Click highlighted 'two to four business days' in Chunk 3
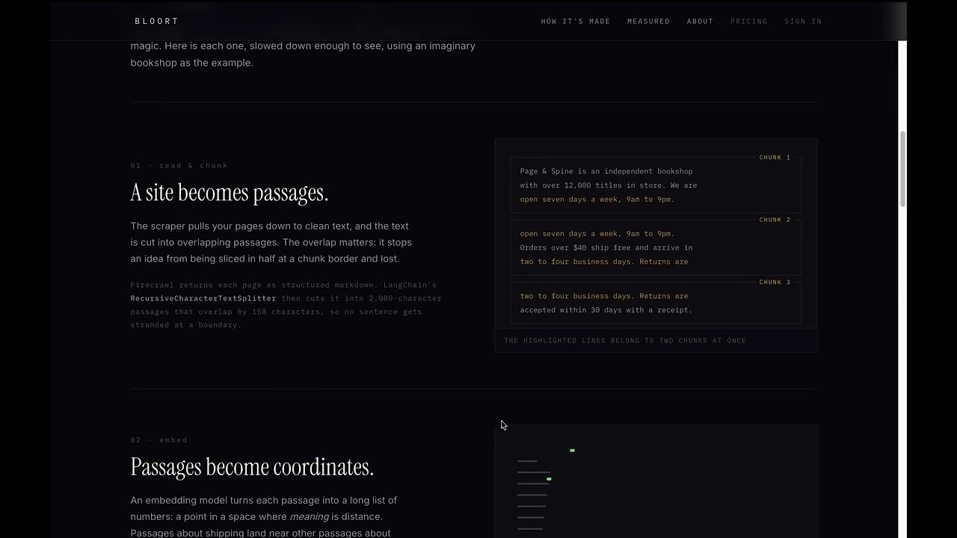957x538 pixels. (x=604, y=296)
